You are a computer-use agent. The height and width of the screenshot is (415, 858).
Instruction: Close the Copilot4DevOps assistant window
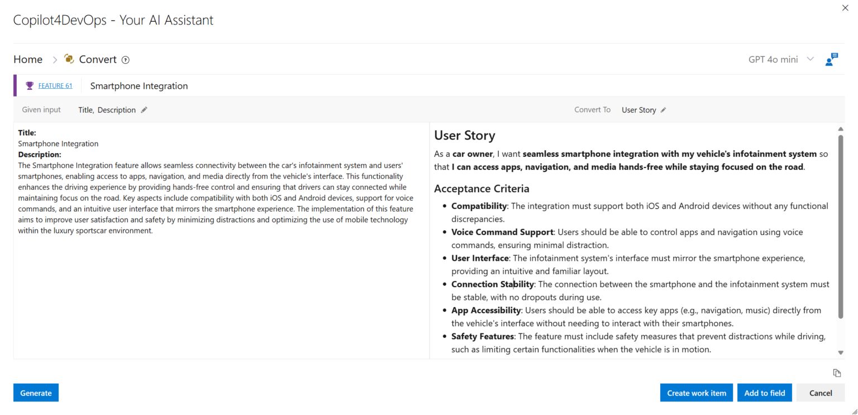tap(845, 8)
